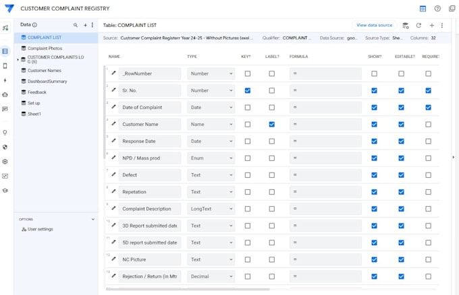The width and height of the screenshot is (459, 295).
Task: Open the Chat apps icon in sidebar
Action: (x=5, y=109)
